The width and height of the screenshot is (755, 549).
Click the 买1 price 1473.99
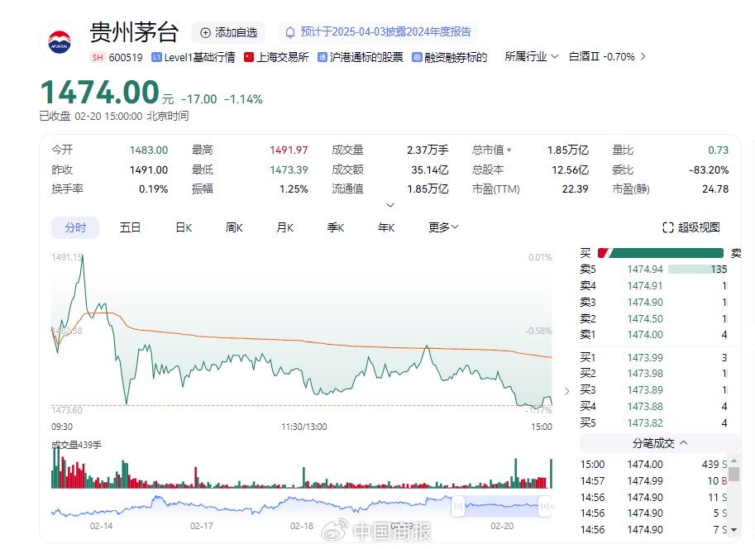click(x=645, y=357)
